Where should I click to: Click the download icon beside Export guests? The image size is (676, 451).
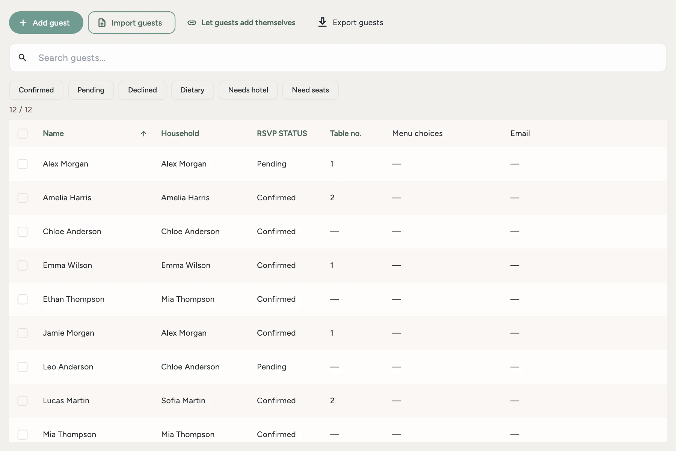coord(322,22)
